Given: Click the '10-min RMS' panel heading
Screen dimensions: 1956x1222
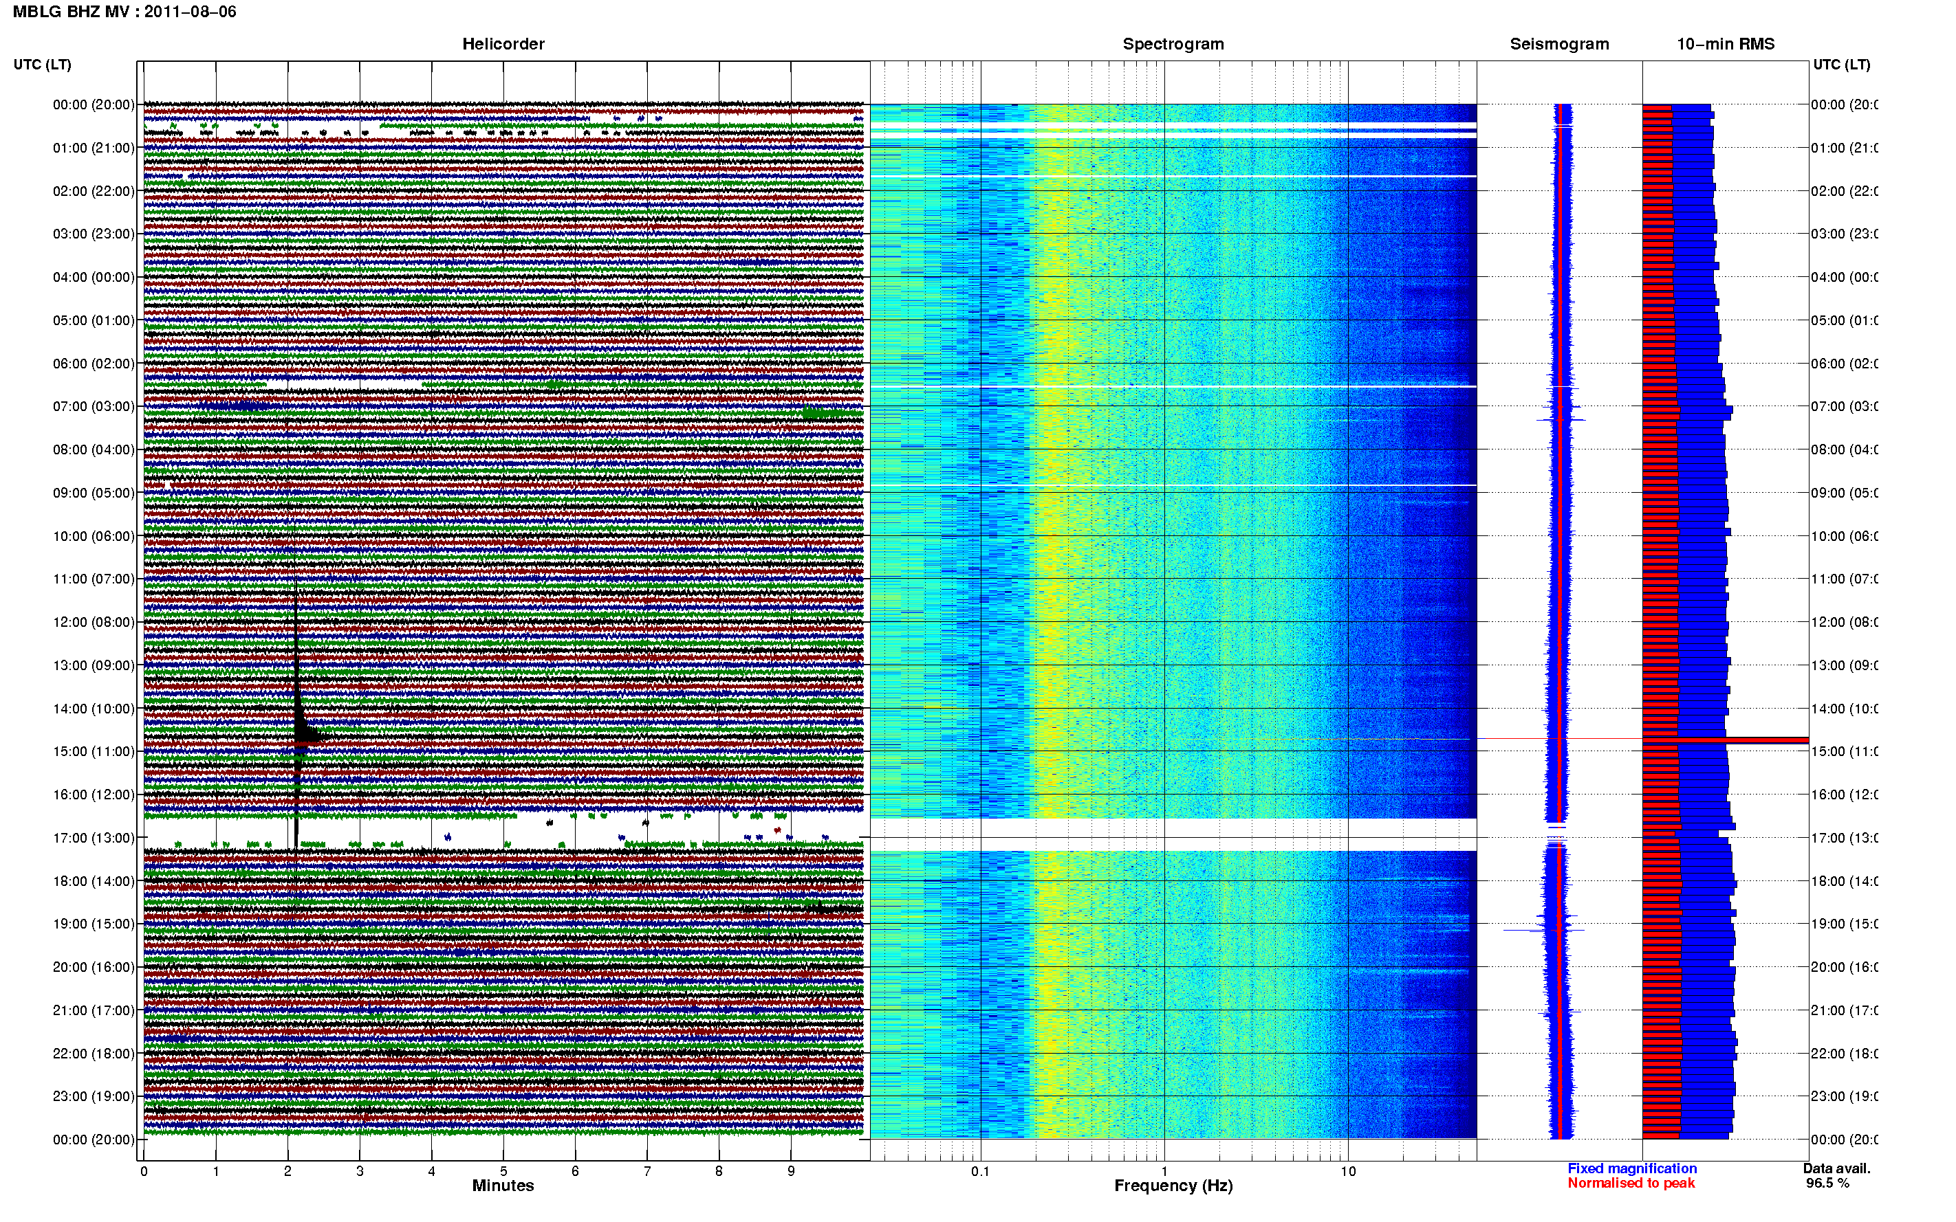Looking at the screenshot, I should [x=1726, y=45].
